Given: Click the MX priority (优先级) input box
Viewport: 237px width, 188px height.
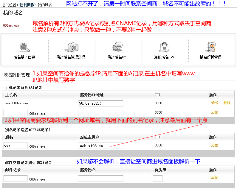Looking at the screenshot, I should coord(158,178).
